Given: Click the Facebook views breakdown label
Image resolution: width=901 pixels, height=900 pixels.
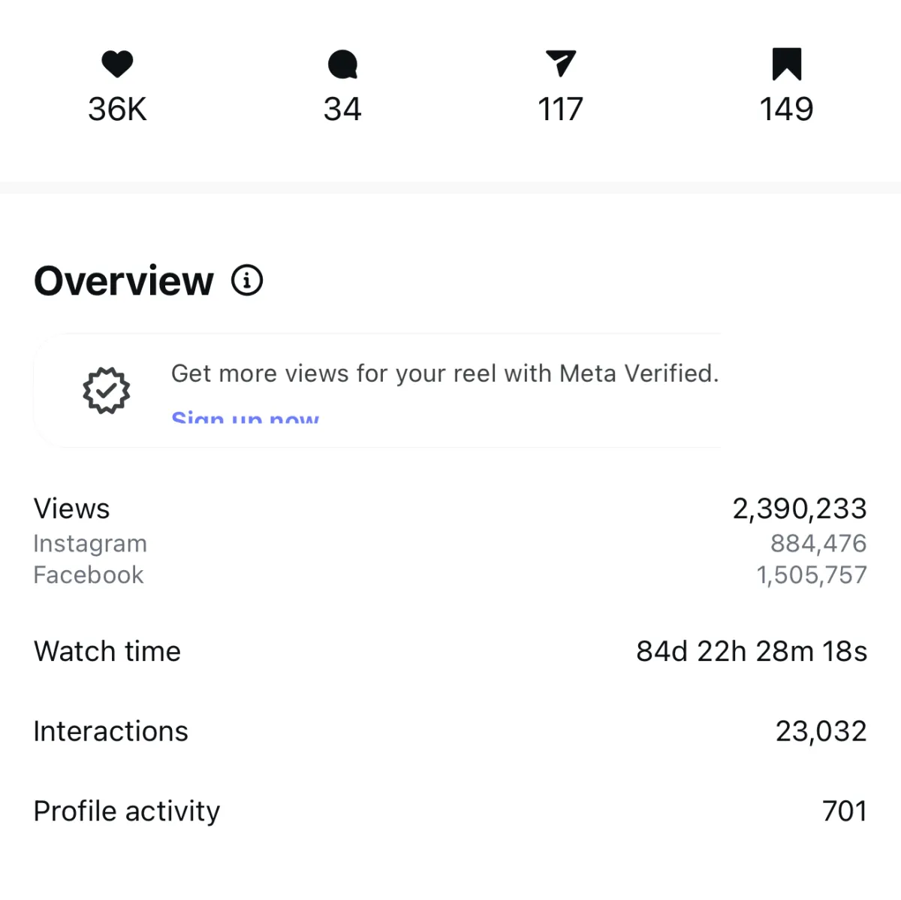Looking at the screenshot, I should click(x=89, y=575).
